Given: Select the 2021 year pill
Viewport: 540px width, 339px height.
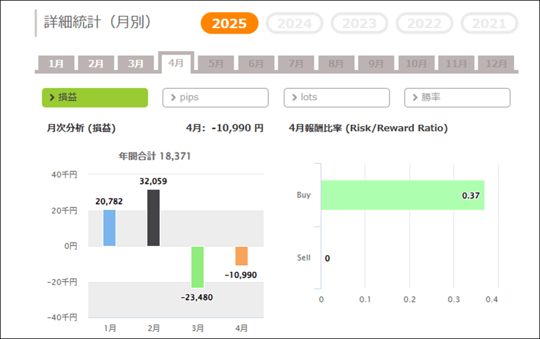Looking at the screenshot, I should [489, 23].
